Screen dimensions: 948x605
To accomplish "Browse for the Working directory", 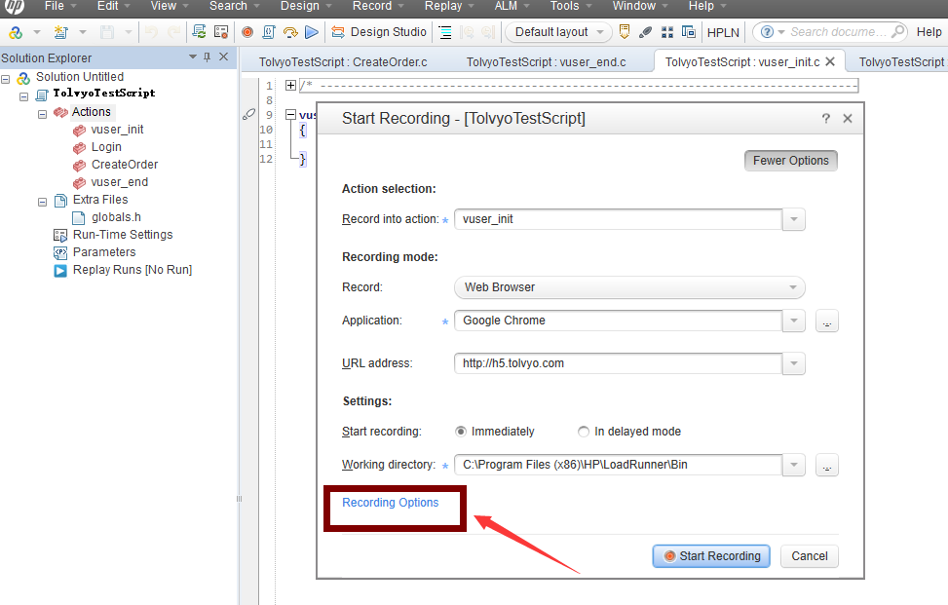I will [x=827, y=466].
